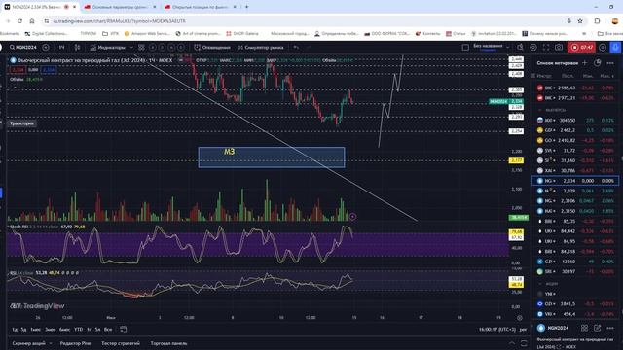Viewport: 623px width, 350px height.
Task: Select the 5л date range
Action: coord(97,330)
